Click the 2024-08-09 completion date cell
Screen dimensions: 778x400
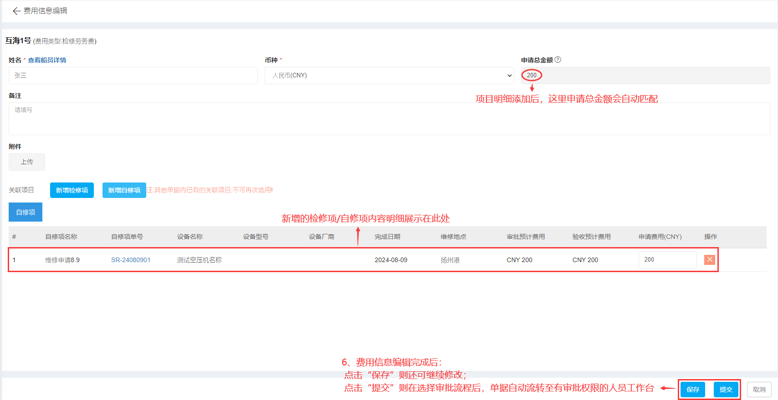(391, 260)
